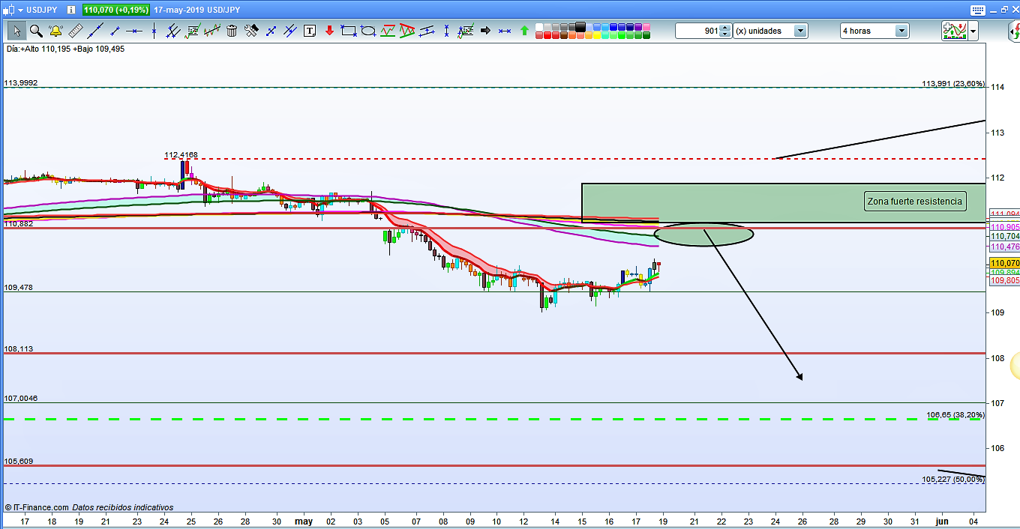Click the 'Zona fuerte resistencia' label
1020x529 pixels.
click(x=914, y=201)
